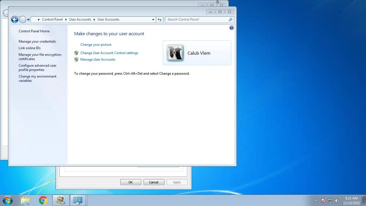
Task: Click the Calub Viem dog profile picture
Action: point(175,53)
